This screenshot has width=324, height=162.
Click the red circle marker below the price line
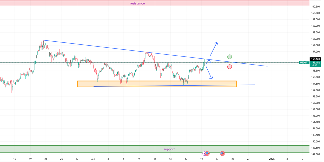tap(229, 67)
